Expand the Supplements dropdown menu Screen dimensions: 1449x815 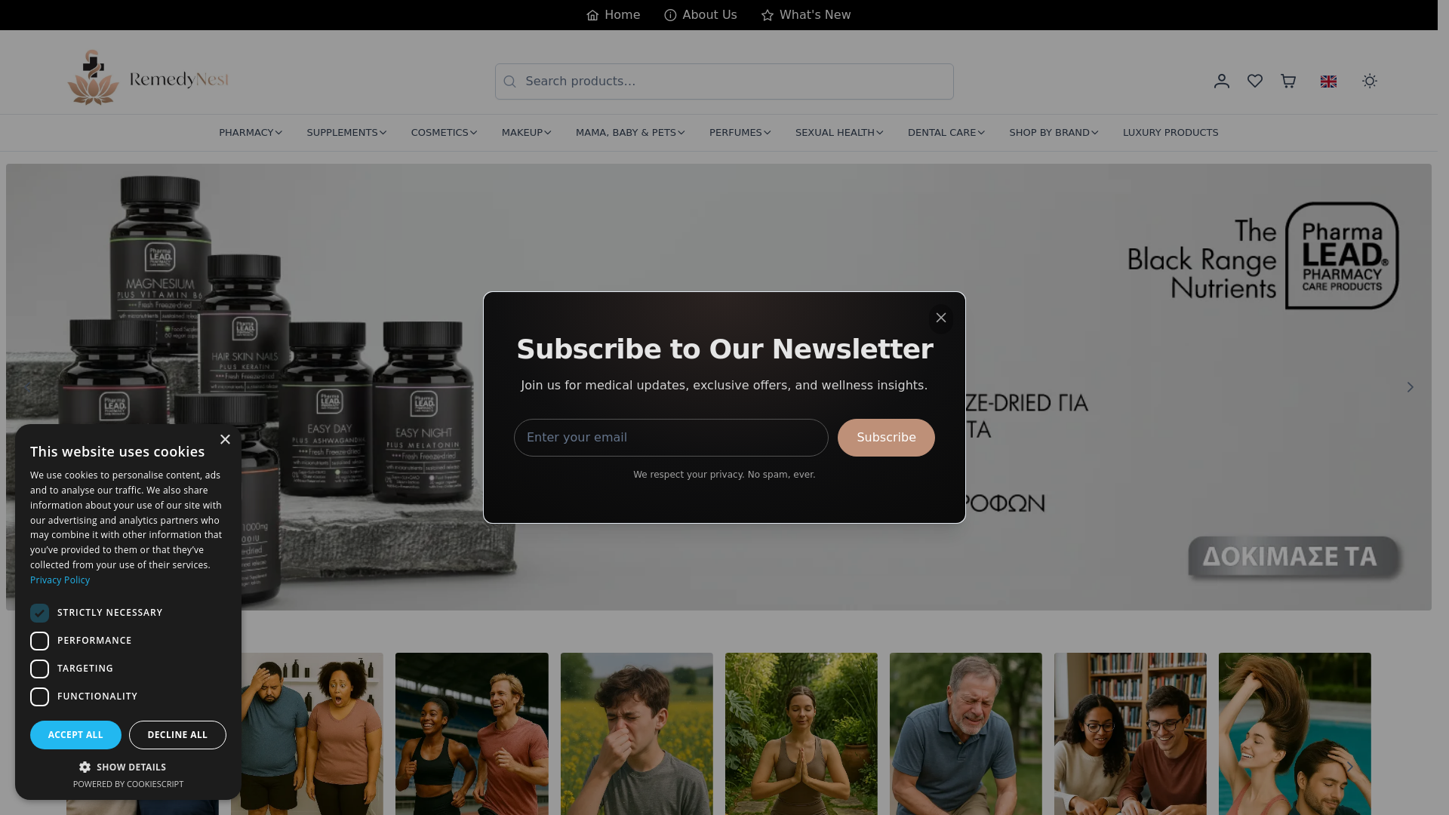coord(346,133)
